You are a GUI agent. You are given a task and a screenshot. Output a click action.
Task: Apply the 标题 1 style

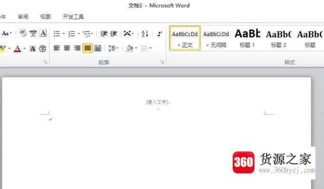point(248,38)
